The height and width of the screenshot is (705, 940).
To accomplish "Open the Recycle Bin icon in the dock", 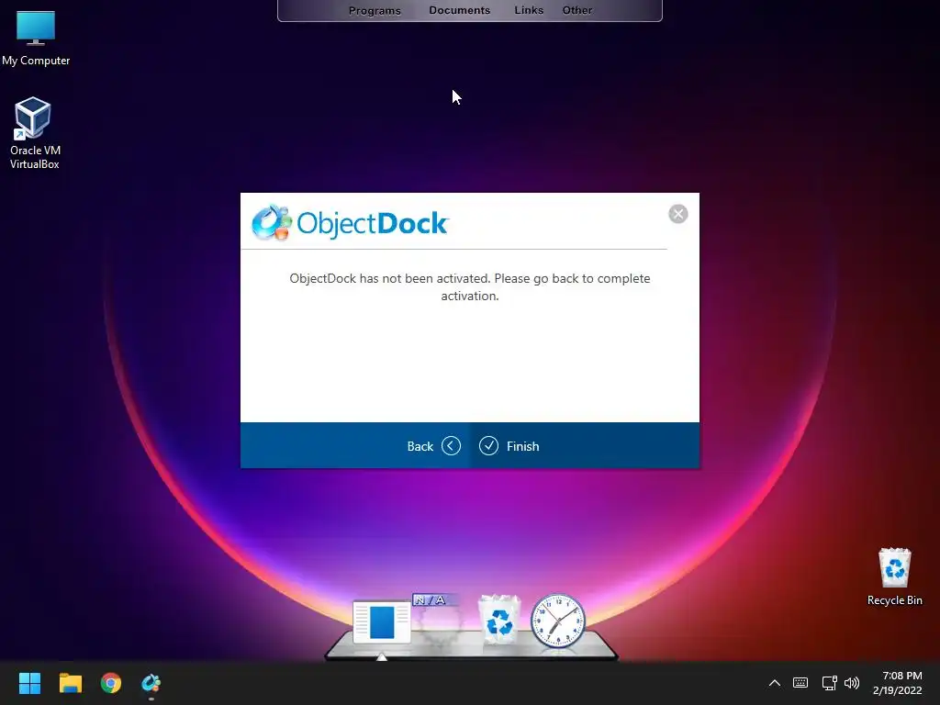I will tap(498, 620).
